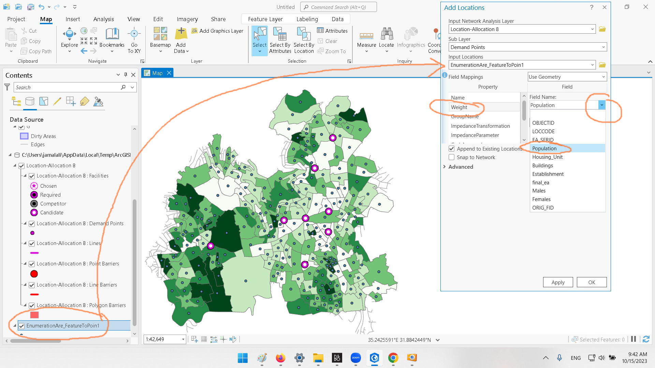Click the Locate binoculars tool
The image size is (655, 368).
[x=386, y=37]
